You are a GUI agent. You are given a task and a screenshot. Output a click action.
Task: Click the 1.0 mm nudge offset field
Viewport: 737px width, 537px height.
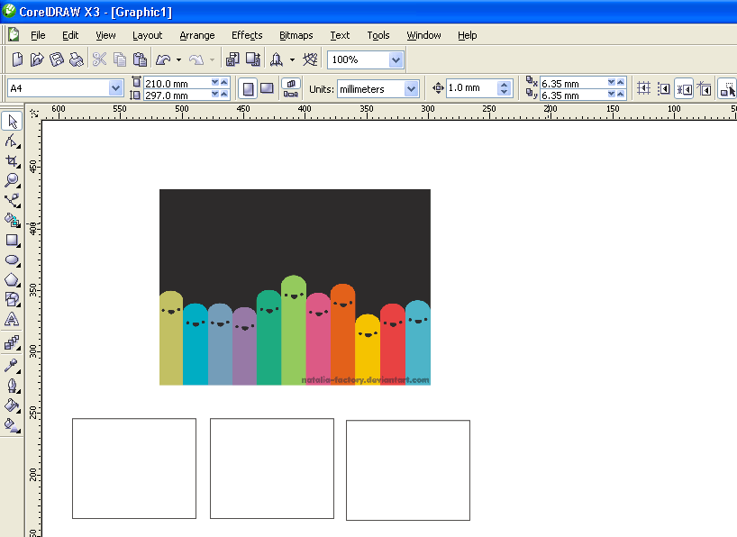471,88
